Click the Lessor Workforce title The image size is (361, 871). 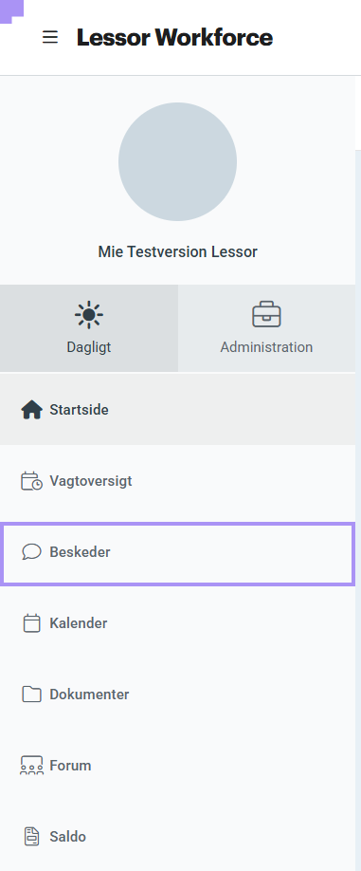(174, 37)
